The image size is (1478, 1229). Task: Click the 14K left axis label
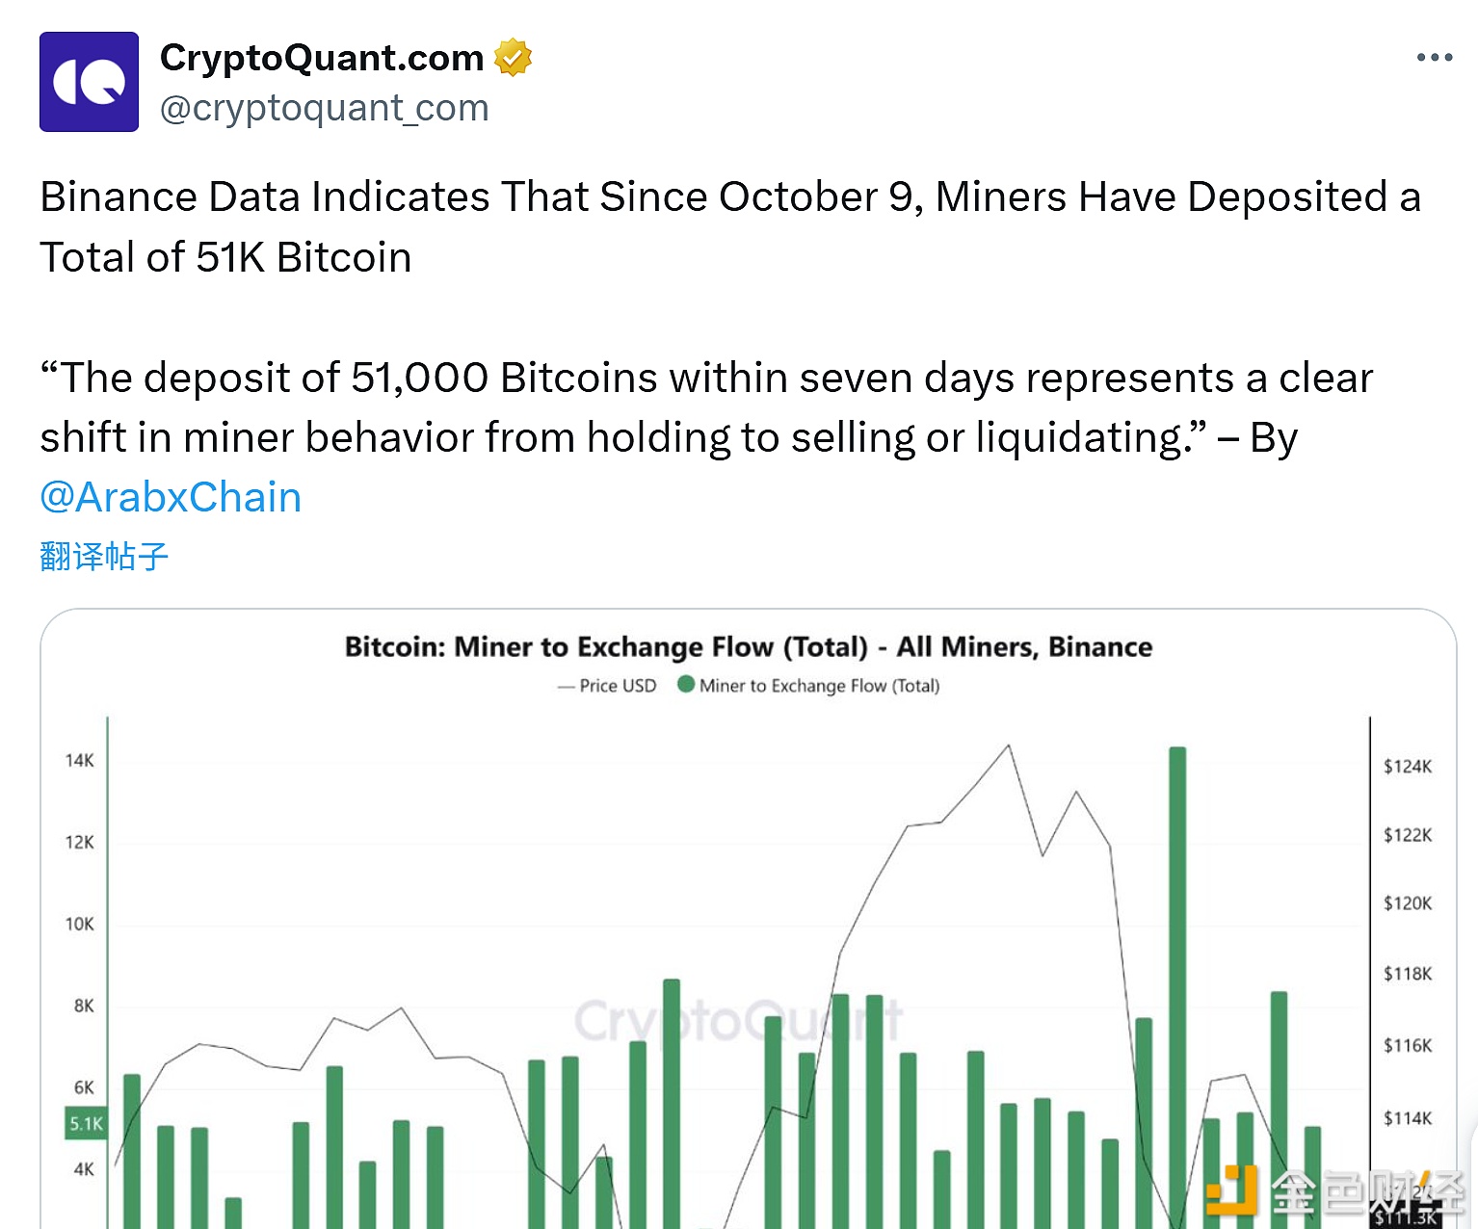(x=80, y=761)
